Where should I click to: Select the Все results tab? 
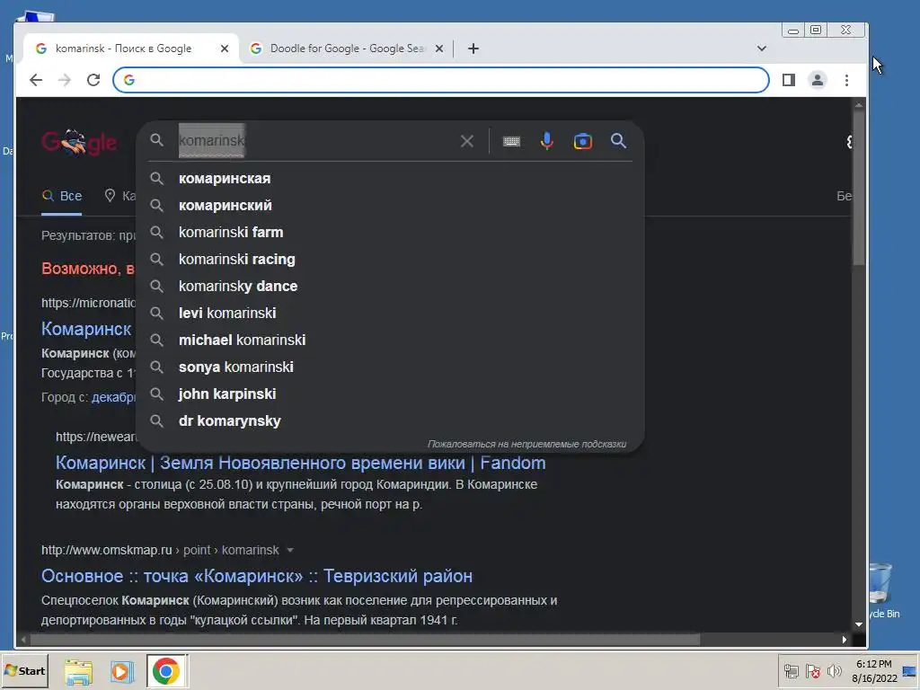point(62,196)
